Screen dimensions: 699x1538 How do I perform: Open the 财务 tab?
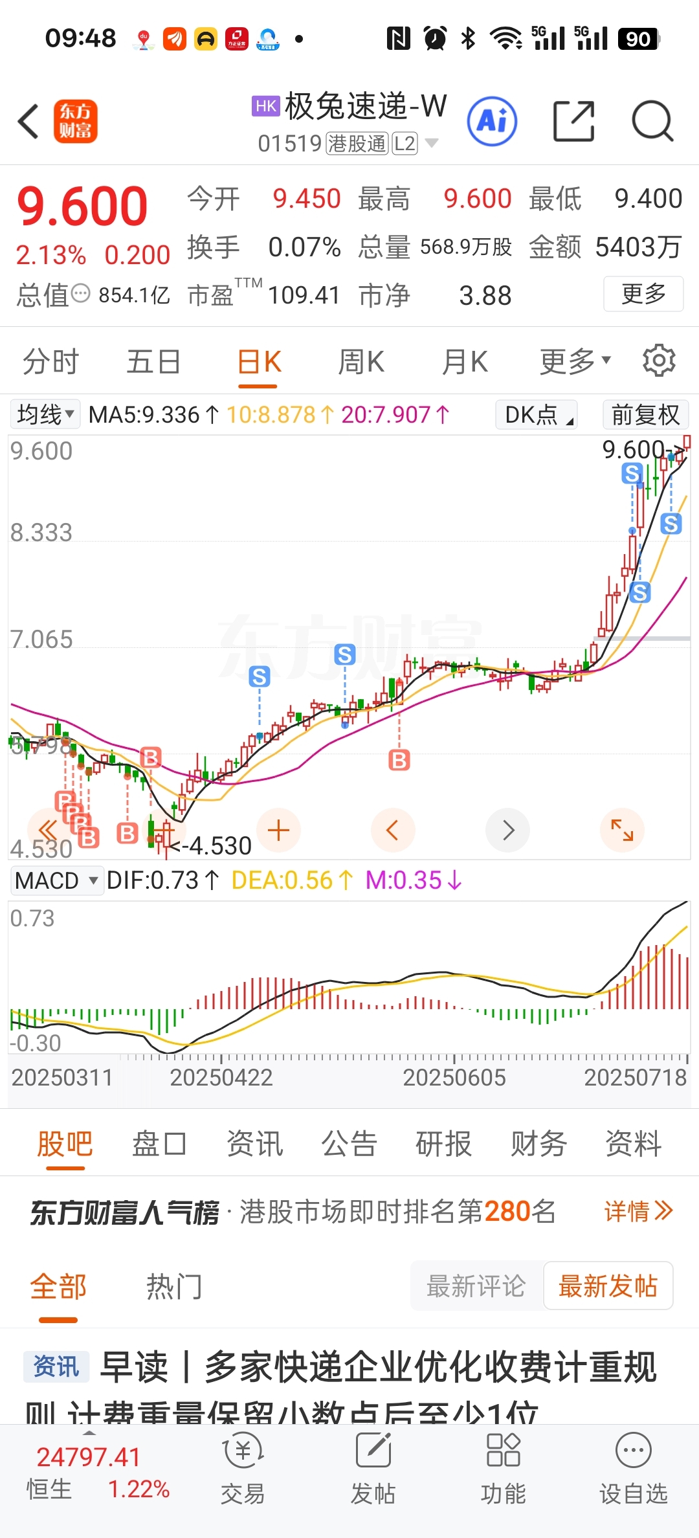[x=538, y=1144]
